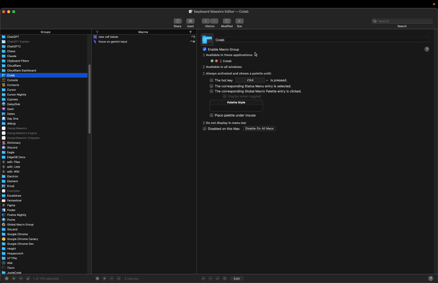Click the Edit button at bottom

237,278
